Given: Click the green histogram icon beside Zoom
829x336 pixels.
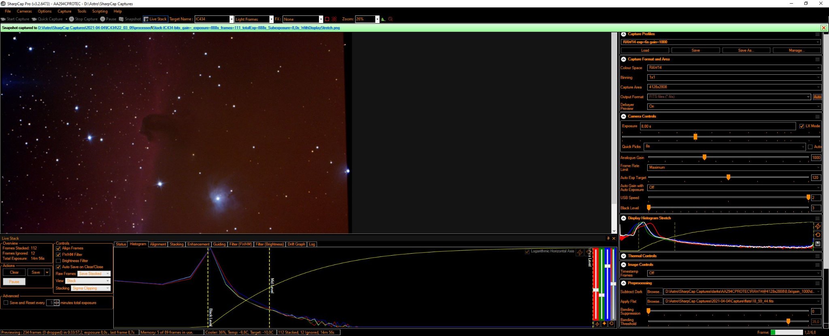Looking at the screenshot, I should 383,19.
